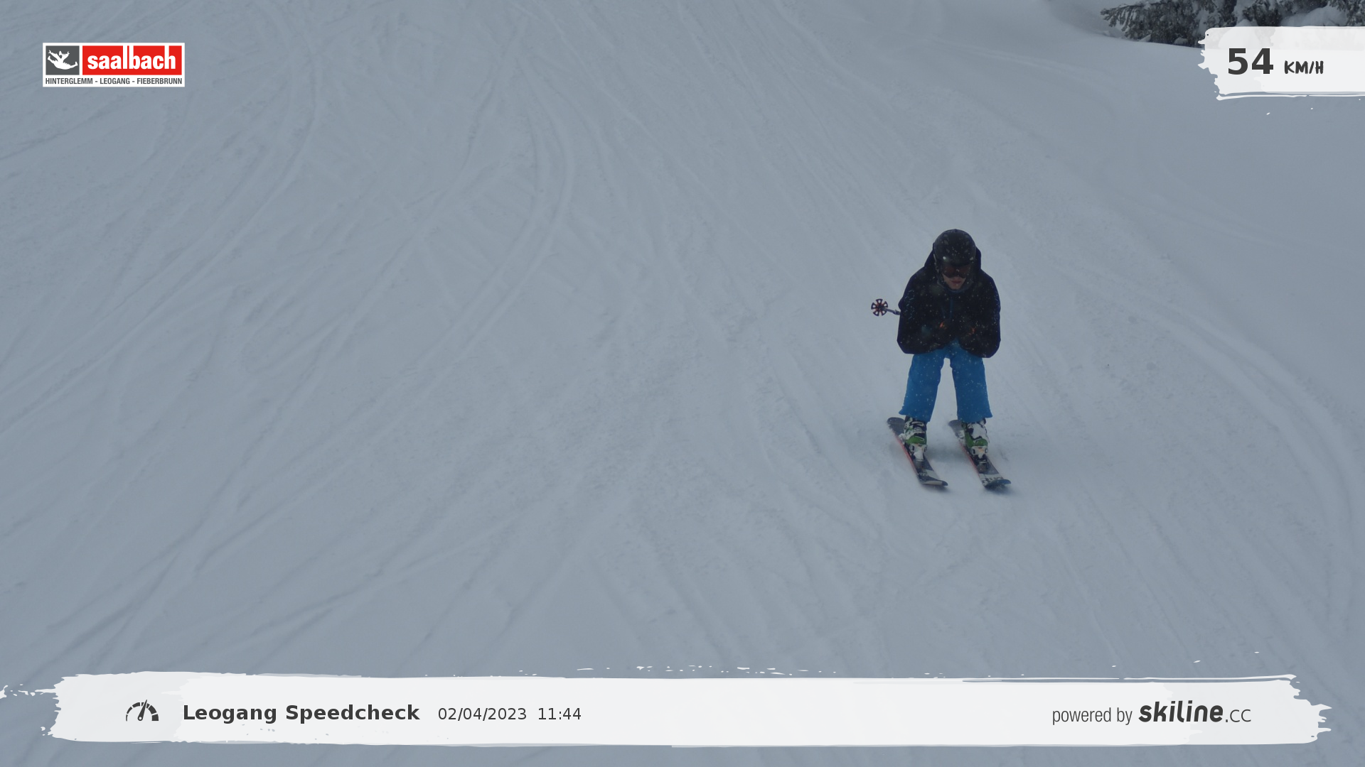Click Hinterglemm - Leogang - Fieberbrunn subtitle

click(x=114, y=81)
